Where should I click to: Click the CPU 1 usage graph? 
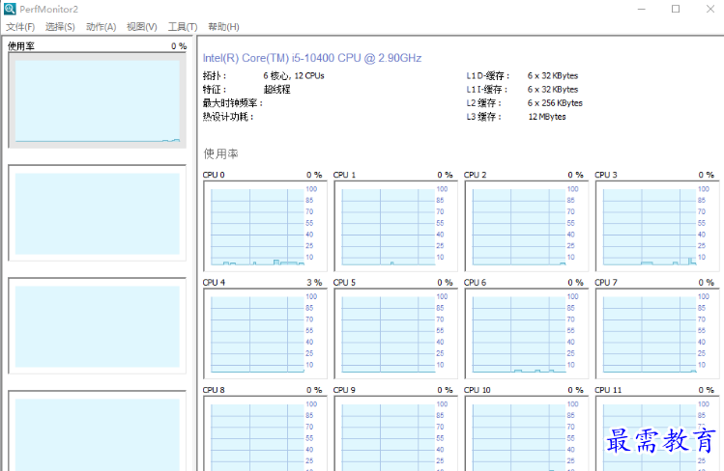click(388, 226)
